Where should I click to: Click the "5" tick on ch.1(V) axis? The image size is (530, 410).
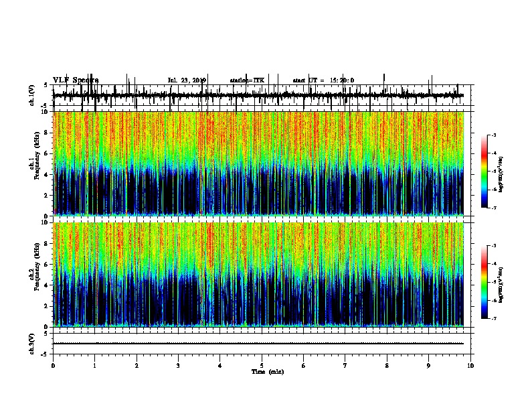[47, 85]
